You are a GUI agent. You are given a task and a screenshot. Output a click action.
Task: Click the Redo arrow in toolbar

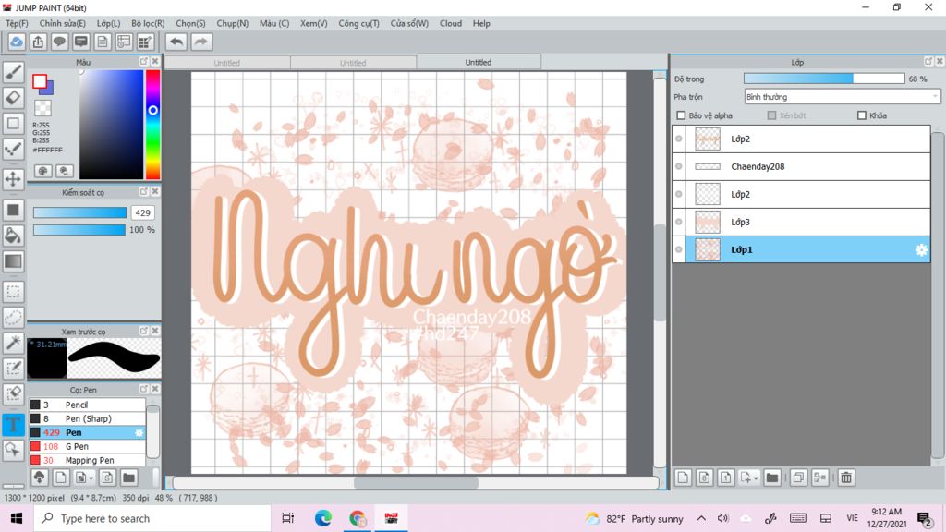pyautogui.click(x=201, y=42)
